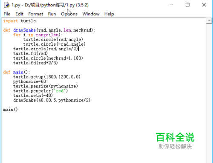Open the Window menu
The height and width of the screenshot is (163, 213).
click(91, 14)
